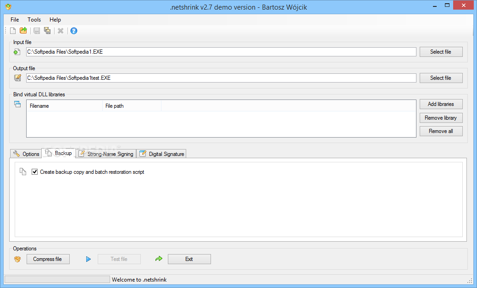Click the Input file path field

(221, 52)
